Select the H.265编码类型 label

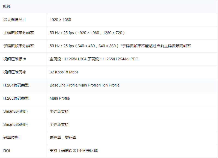(16, 98)
